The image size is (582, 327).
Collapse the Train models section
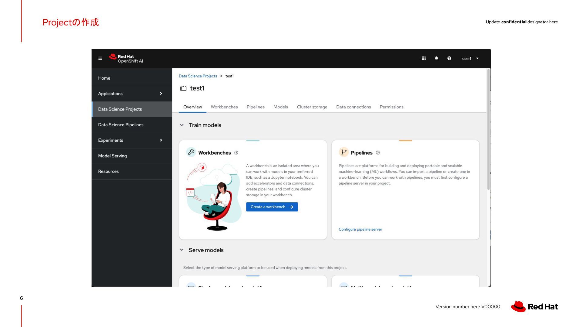(182, 125)
